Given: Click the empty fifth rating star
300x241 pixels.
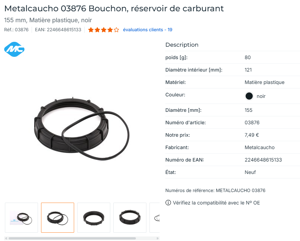Looking at the screenshot, I should click(x=116, y=30).
